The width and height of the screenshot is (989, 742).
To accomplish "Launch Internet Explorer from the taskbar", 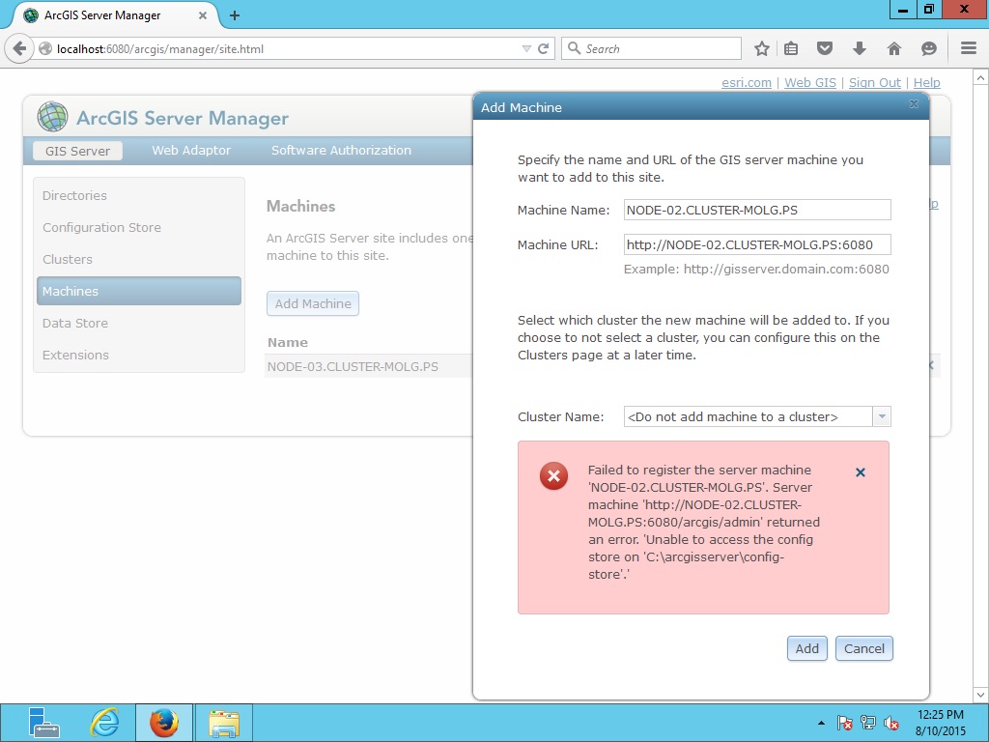I will coord(104,723).
